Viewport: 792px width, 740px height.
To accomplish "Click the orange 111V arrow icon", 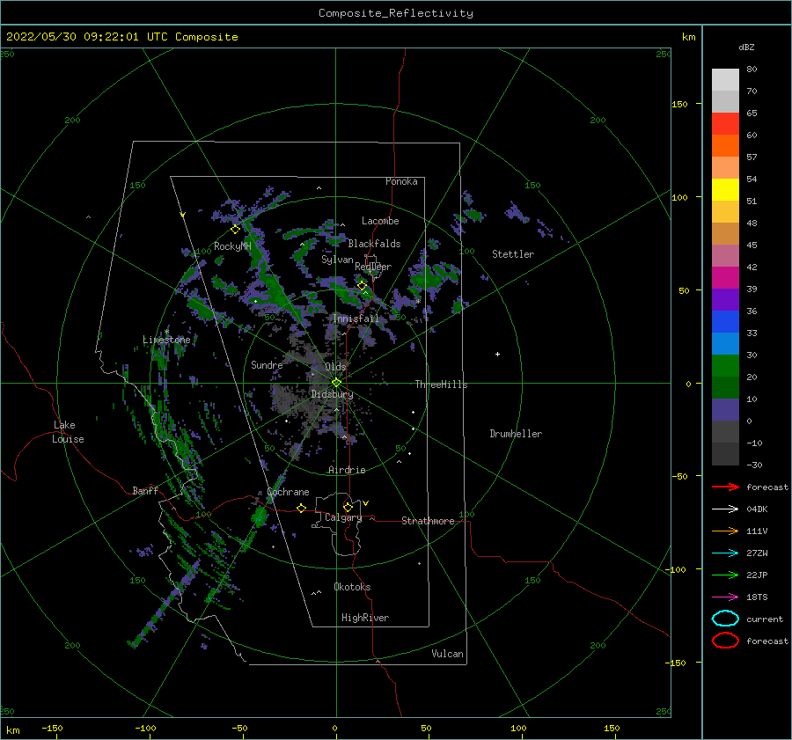I will [x=725, y=531].
